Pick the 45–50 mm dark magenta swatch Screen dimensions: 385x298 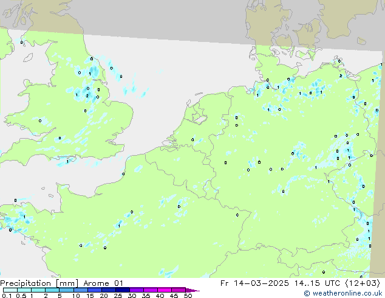coord(179,290)
